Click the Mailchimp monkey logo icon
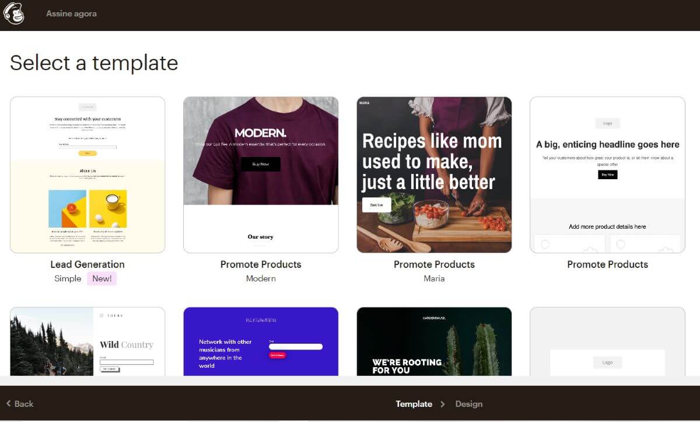The width and height of the screenshot is (700, 422). coord(14,13)
